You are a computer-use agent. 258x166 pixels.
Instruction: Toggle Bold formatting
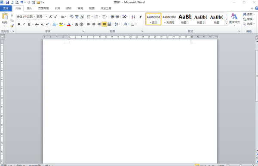(19, 24)
